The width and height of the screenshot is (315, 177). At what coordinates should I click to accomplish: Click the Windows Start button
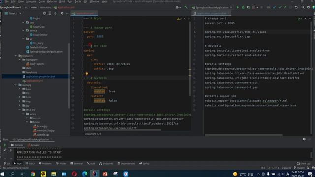point(2,174)
